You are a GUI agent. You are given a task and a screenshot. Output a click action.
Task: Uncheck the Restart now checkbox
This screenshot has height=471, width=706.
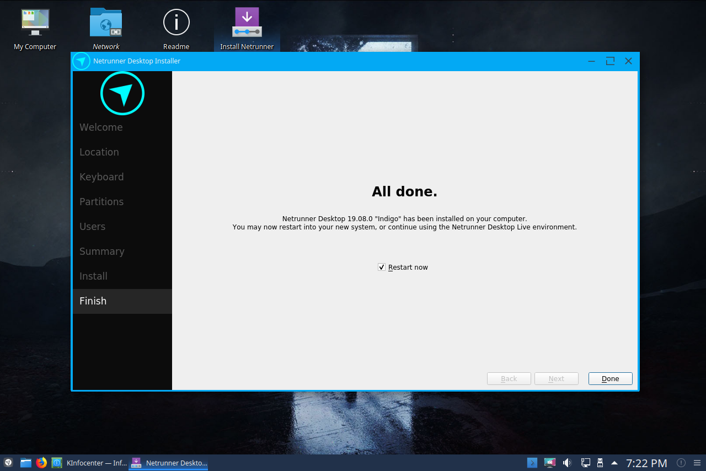point(381,267)
